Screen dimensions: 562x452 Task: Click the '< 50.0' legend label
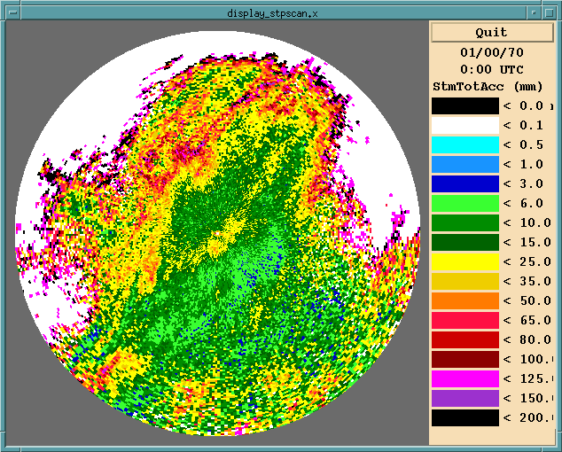[527, 300]
